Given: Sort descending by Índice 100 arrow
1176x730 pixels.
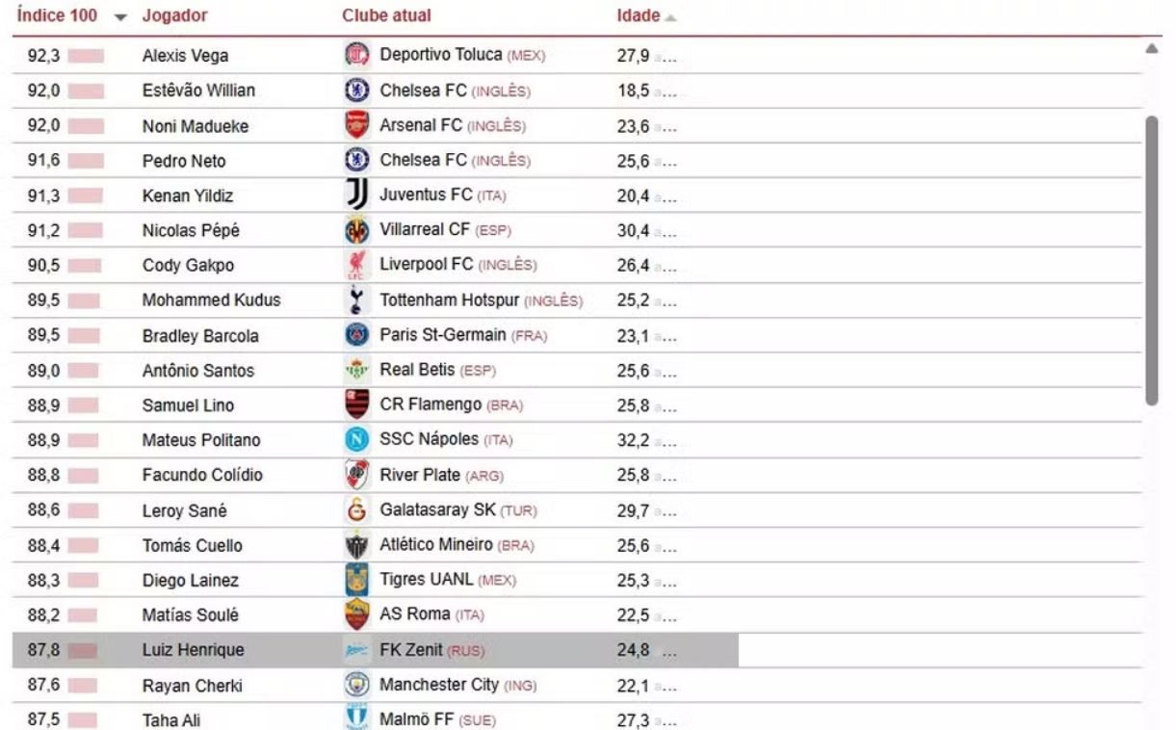Looking at the screenshot, I should (120, 17).
